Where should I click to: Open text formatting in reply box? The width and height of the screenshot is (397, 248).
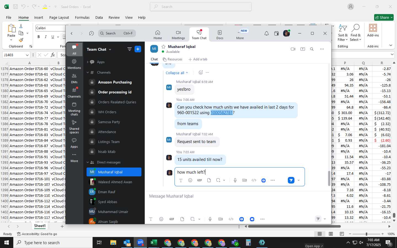click(181, 180)
